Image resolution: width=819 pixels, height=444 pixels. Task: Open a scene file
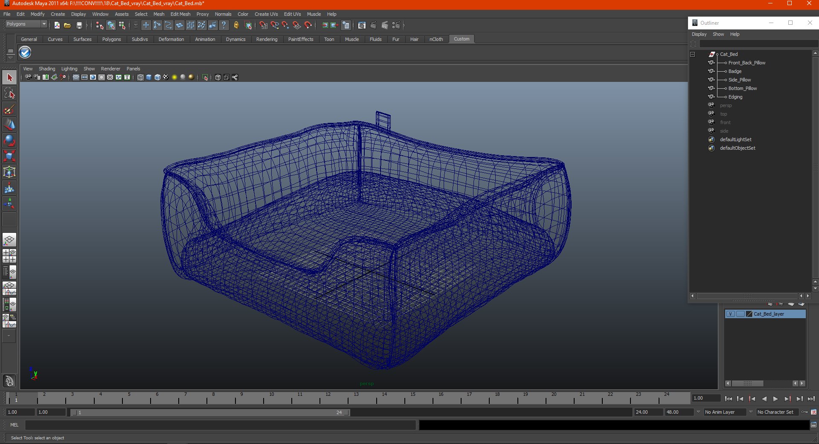click(x=67, y=25)
